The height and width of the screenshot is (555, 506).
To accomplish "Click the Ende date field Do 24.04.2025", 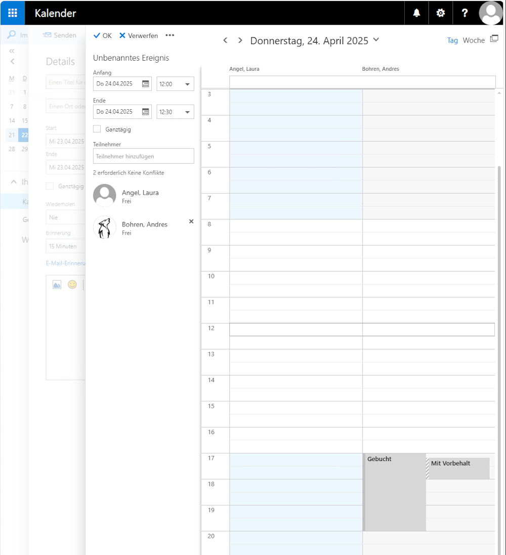I will [x=122, y=112].
